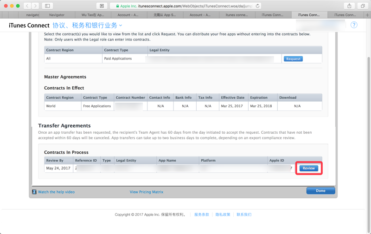Go back with Safari's back arrow
Image resolution: width=371 pixels, height=234 pixels.
27,6
